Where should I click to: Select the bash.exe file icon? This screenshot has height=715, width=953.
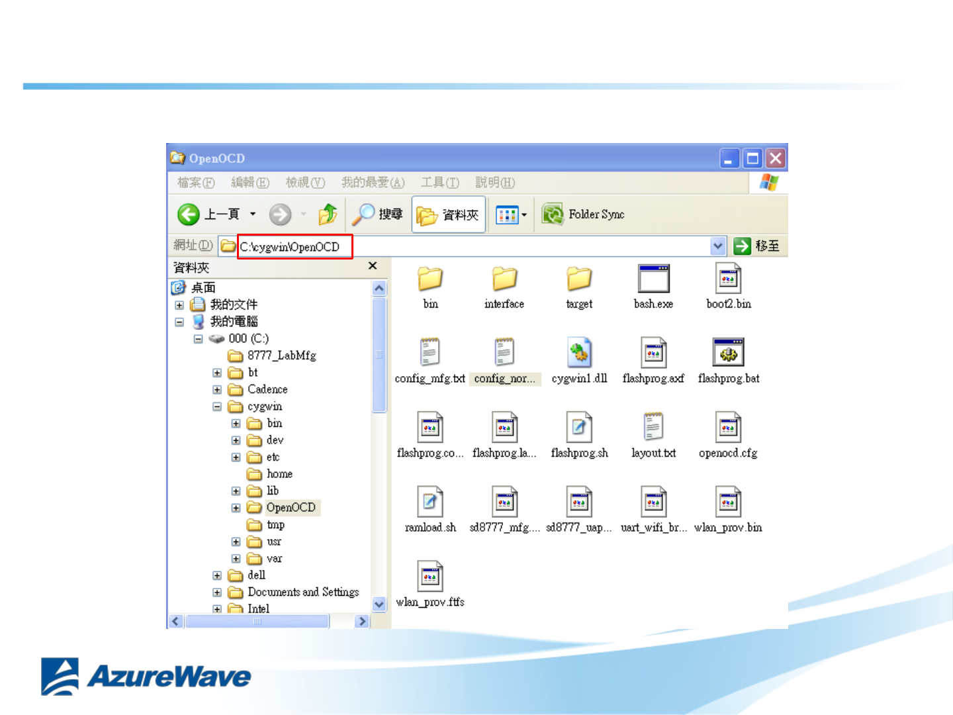[654, 279]
